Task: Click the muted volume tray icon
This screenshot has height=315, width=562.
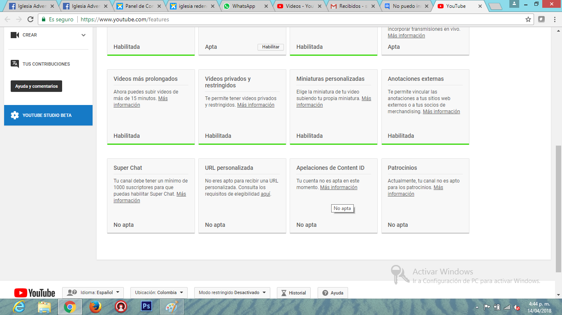Action: [517, 307]
